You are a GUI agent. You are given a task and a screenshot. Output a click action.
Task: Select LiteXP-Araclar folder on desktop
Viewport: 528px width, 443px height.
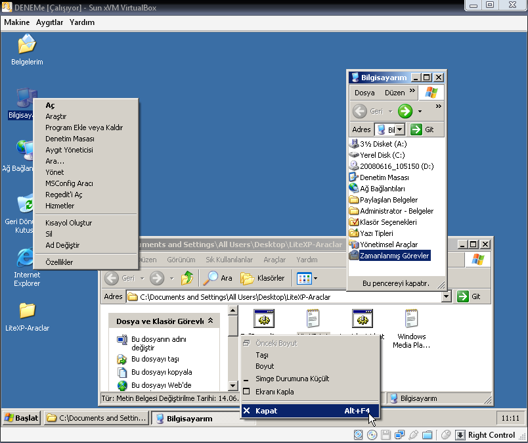[27, 317]
